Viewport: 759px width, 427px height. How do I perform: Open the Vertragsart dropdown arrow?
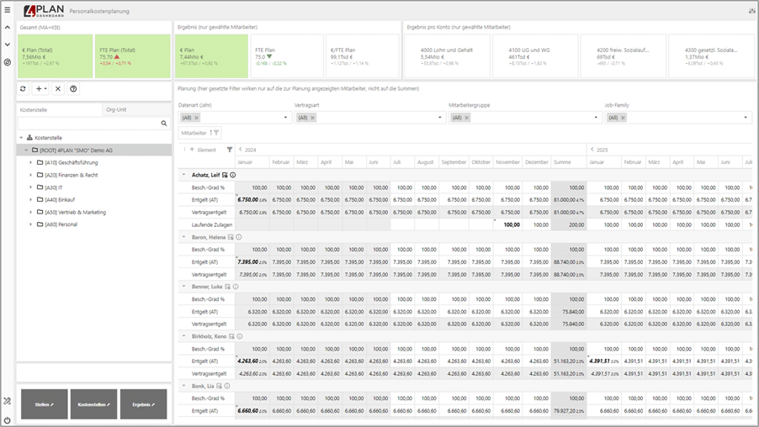[x=440, y=118]
